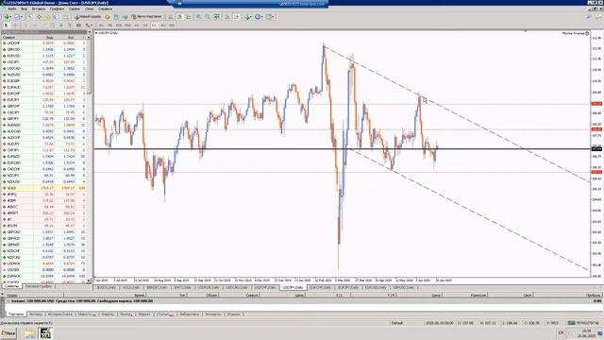This screenshot has height=340, width=604.
Task: Open the View menu
Action: [x=24, y=8]
